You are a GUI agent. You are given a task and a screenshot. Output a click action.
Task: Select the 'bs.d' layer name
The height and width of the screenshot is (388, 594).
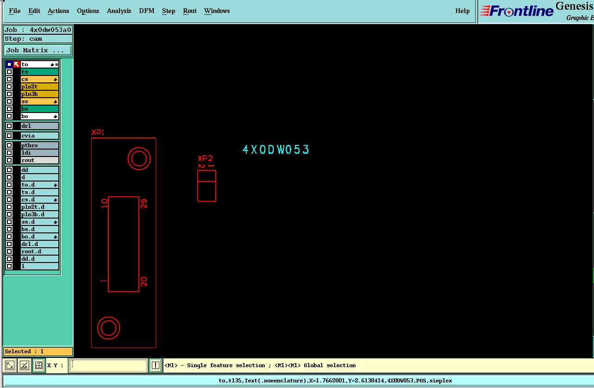(40, 229)
